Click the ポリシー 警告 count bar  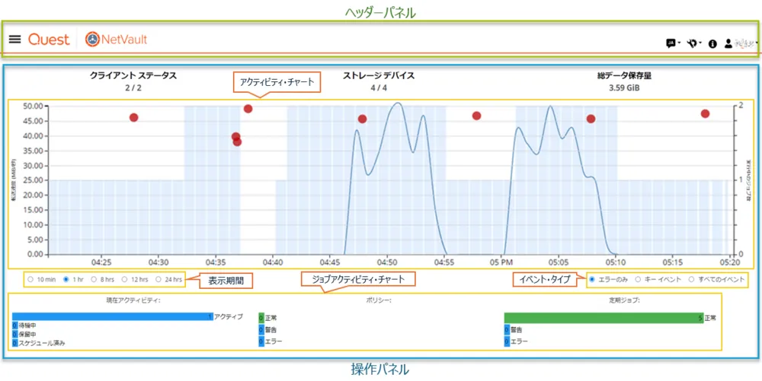tap(261, 329)
